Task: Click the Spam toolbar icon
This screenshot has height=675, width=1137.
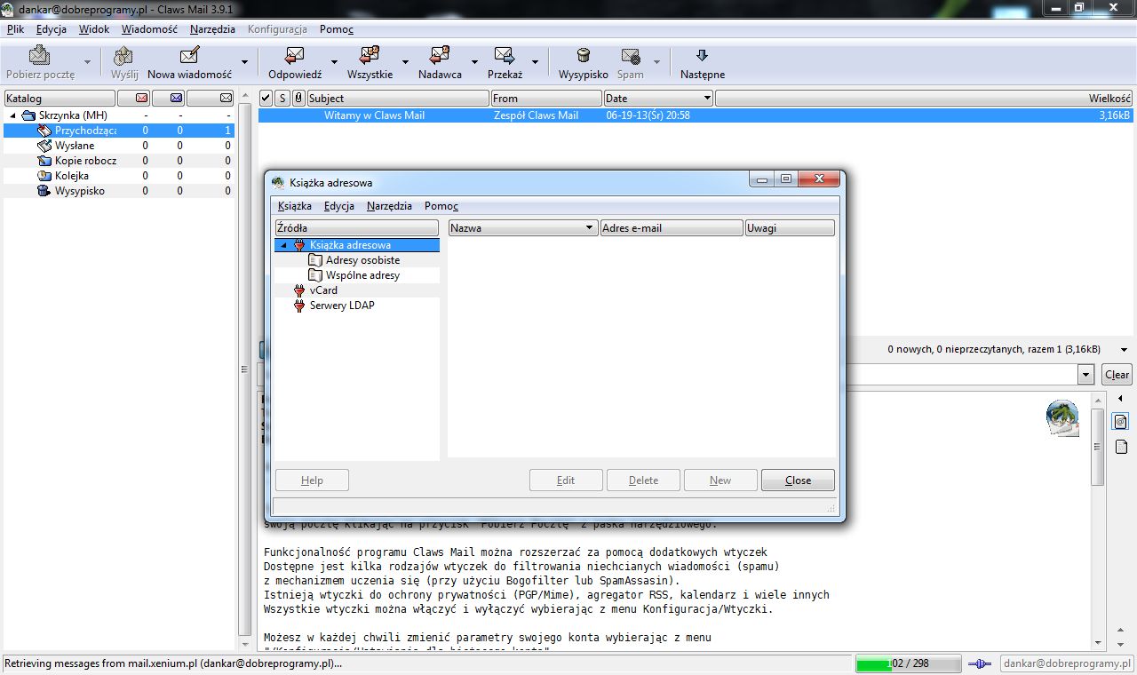Action: [631, 56]
